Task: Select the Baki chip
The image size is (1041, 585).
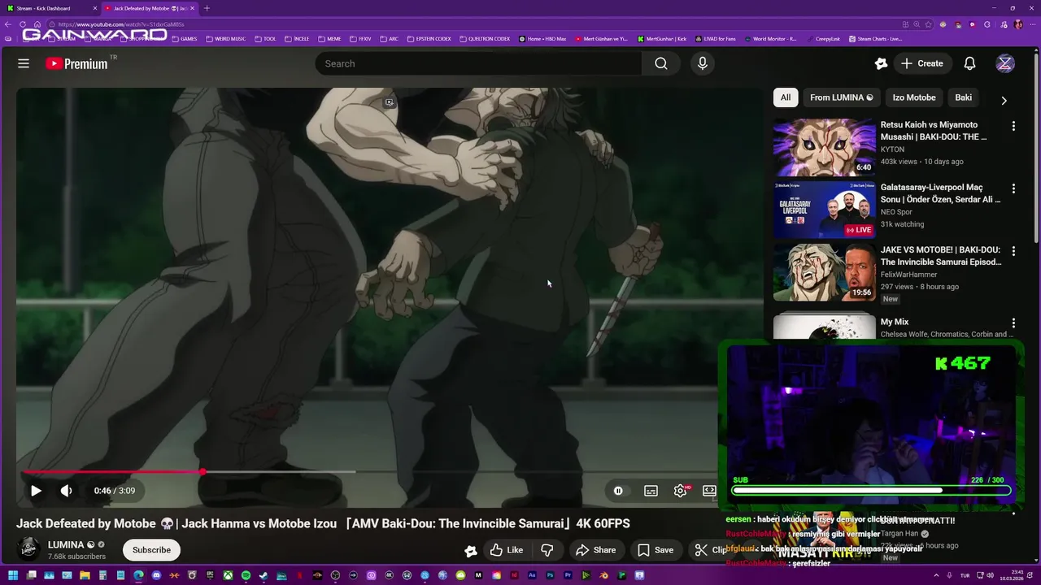Action: tap(964, 97)
